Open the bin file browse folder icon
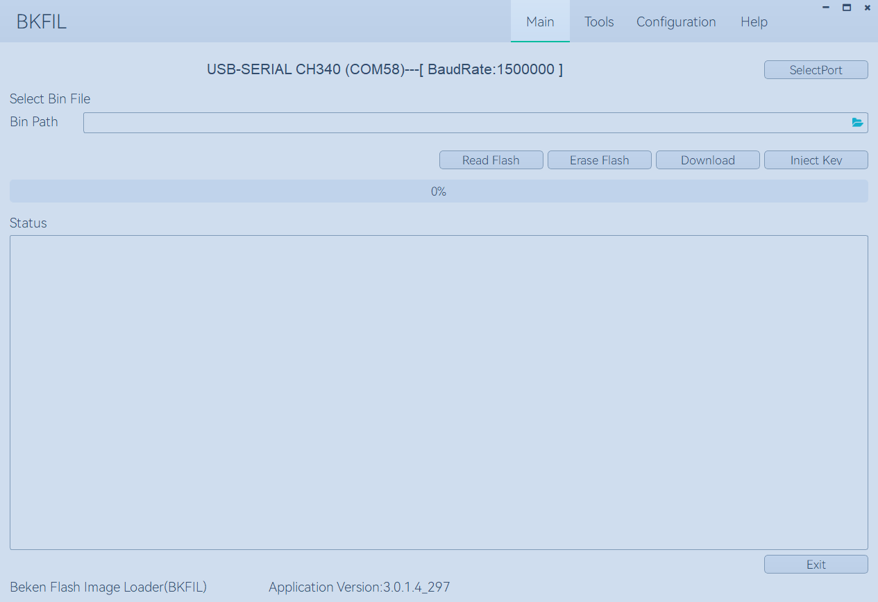Screen dimensions: 878x602 click(857, 123)
